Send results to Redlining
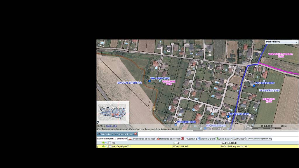This screenshot has width=299, height=168. (189, 139)
